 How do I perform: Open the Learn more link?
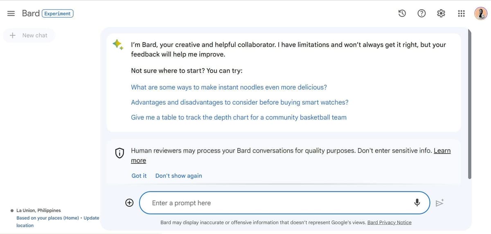click(x=442, y=151)
